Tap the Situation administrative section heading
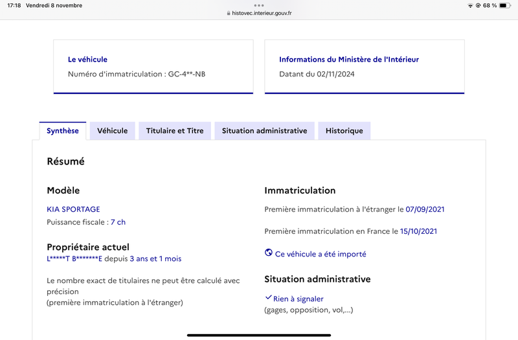Viewport: 518px width, 340px height. click(x=317, y=279)
